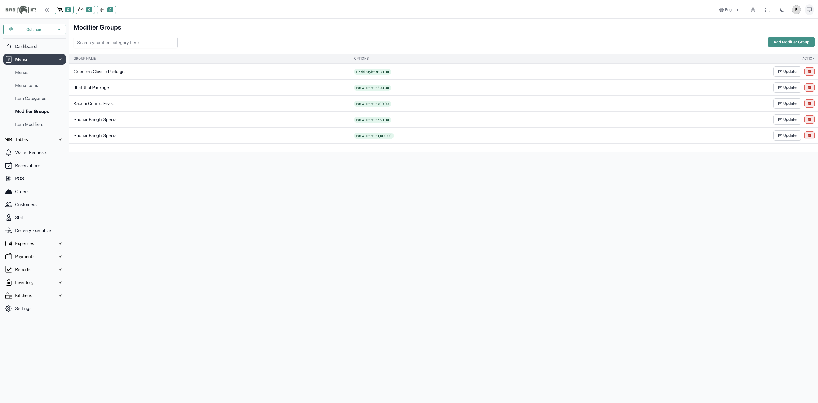Image resolution: width=818 pixels, height=403 pixels.
Task: Open the cart orders counter icon
Action: pyautogui.click(x=64, y=10)
